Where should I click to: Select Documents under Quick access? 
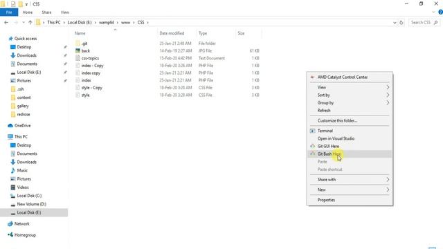click(27, 64)
